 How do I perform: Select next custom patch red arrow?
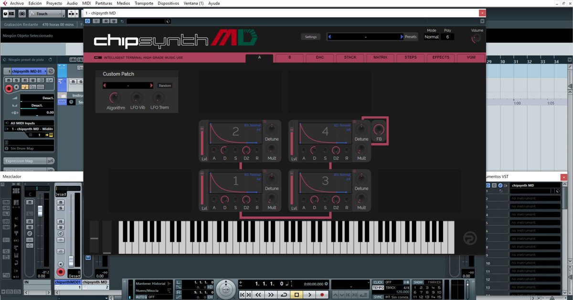coord(152,86)
